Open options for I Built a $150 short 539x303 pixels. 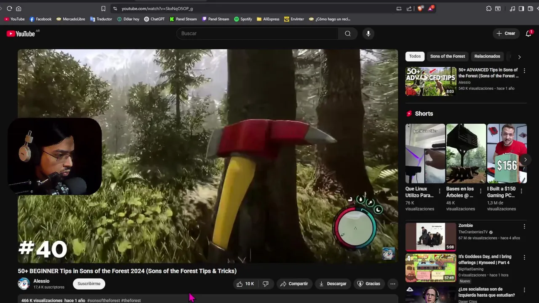click(521, 191)
